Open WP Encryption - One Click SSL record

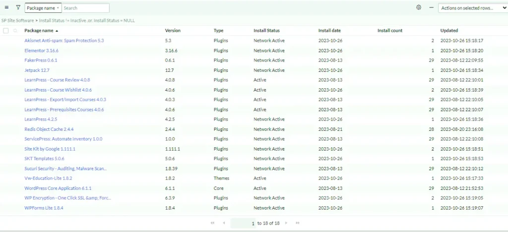pyautogui.click(x=67, y=198)
